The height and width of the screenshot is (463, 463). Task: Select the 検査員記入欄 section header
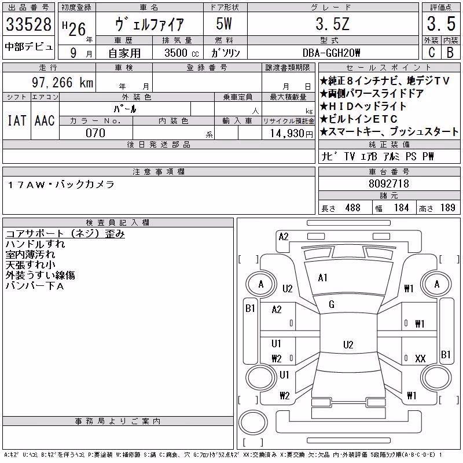(117, 222)
